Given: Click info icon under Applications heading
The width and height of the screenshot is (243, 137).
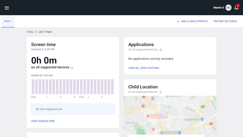Looking at the screenshot, I should pyautogui.click(x=161, y=50).
